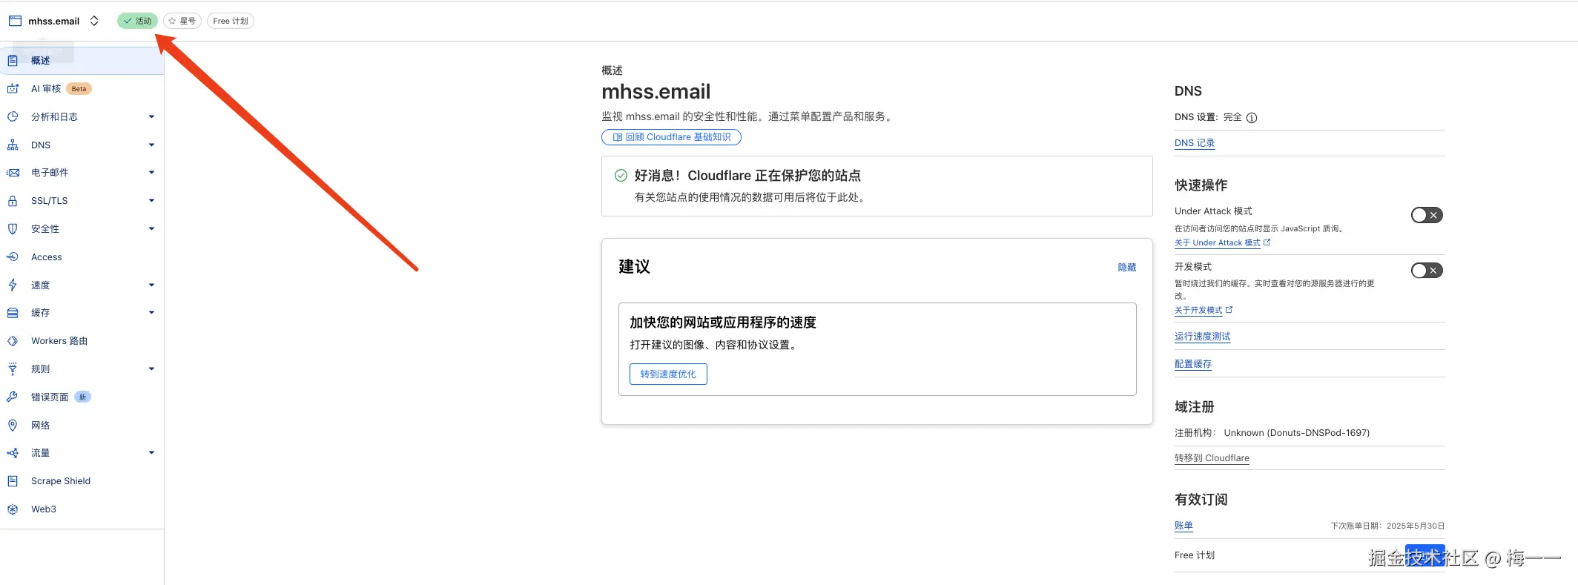The image size is (1578, 585).
Task: Click the external link icon after 关于开发模式
Action: point(1229,310)
